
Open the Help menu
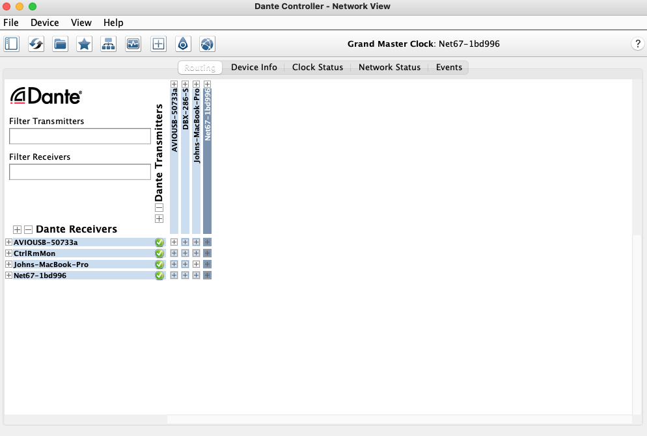pos(113,23)
